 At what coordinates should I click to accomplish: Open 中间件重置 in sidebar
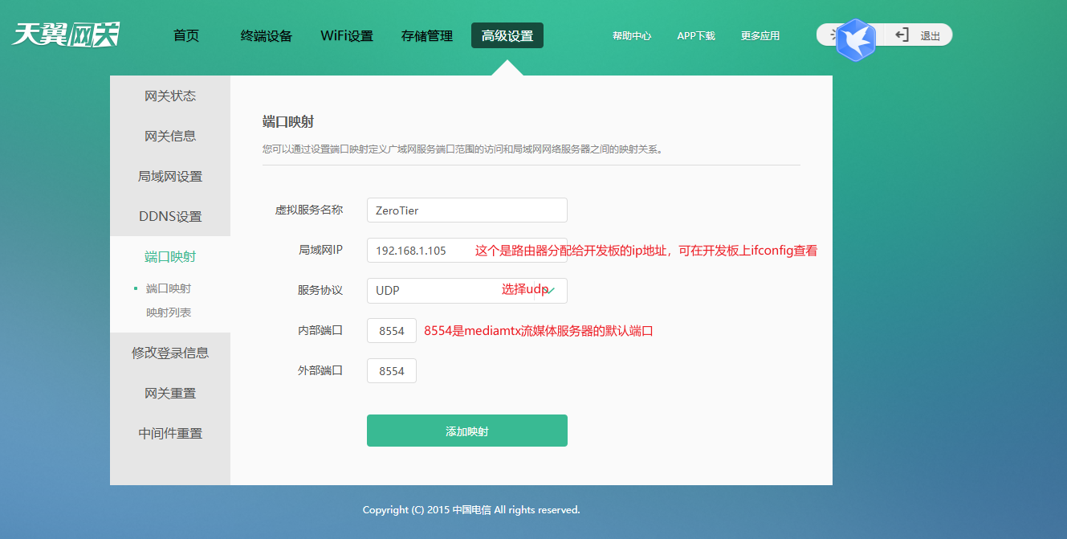(x=170, y=433)
